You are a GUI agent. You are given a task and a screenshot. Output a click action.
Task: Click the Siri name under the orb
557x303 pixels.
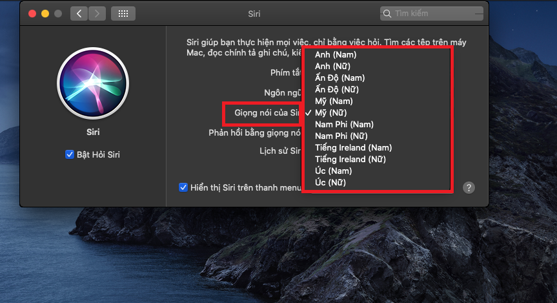(x=93, y=132)
